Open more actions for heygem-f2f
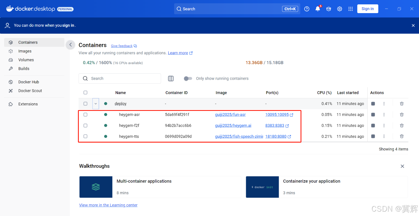 384,126
